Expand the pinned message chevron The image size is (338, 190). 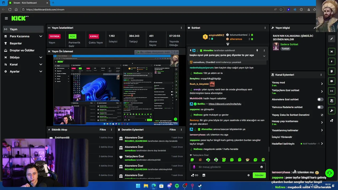point(264,56)
